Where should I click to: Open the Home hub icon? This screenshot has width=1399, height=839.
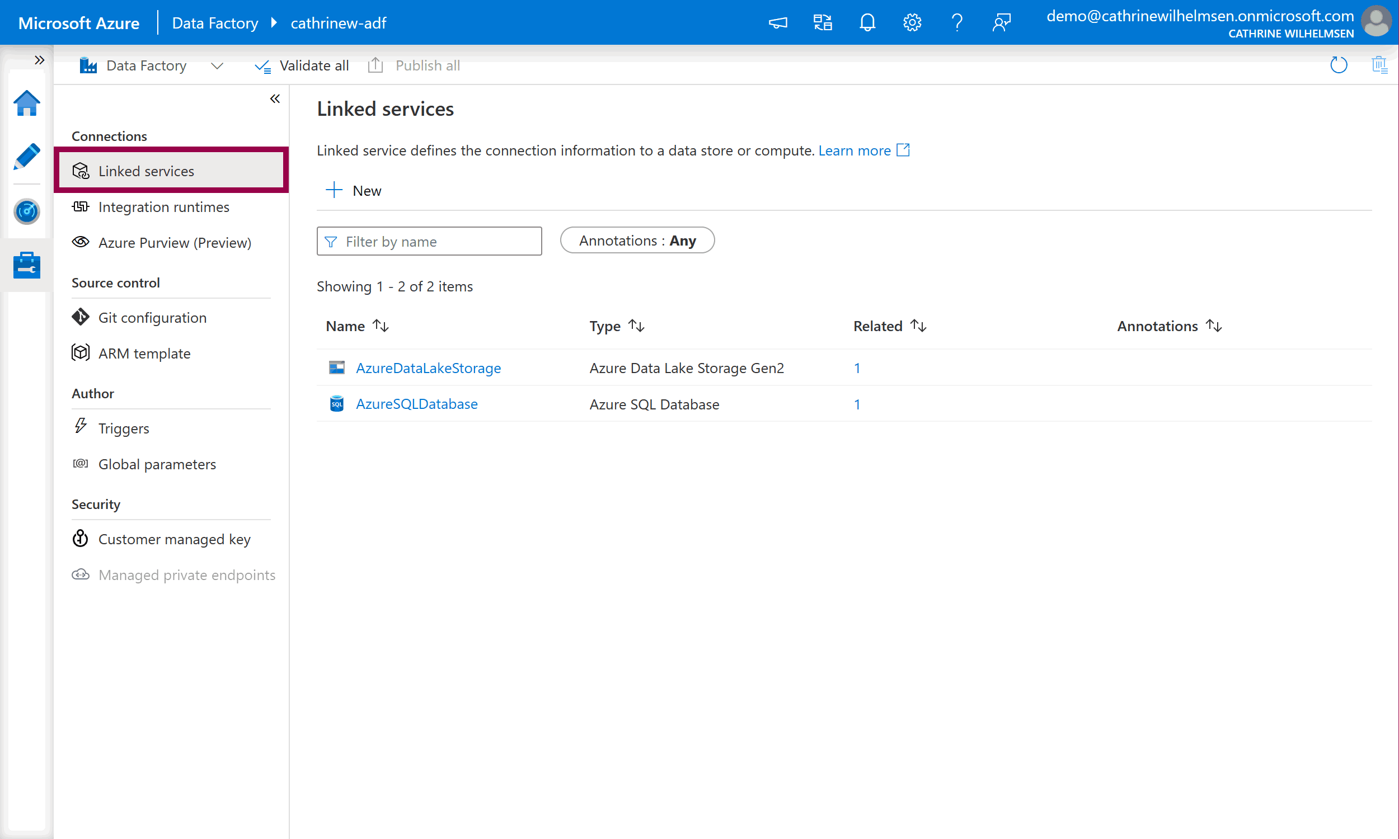tap(26, 103)
